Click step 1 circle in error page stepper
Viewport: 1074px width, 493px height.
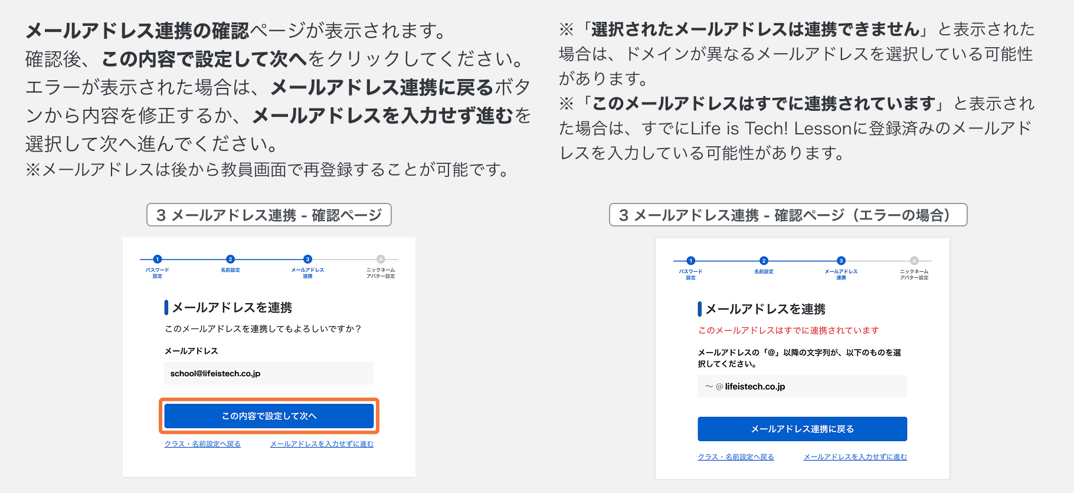pos(691,261)
